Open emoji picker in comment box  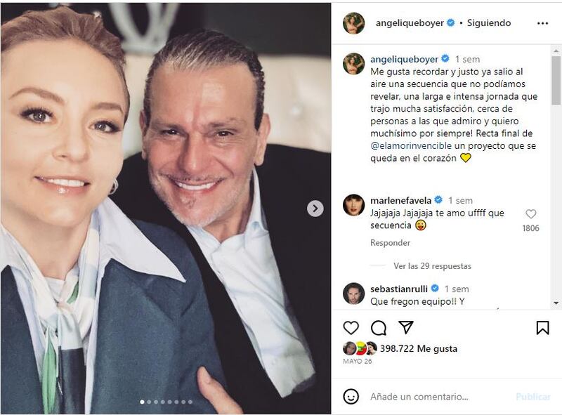(x=351, y=397)
